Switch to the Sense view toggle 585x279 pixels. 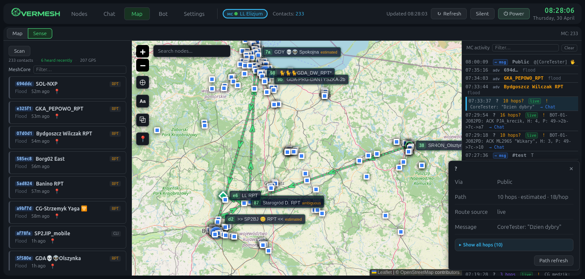tap(40, 33)
